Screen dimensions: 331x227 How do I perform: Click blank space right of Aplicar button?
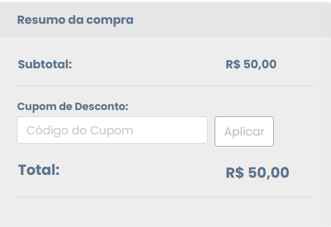(x=302, y=131)
